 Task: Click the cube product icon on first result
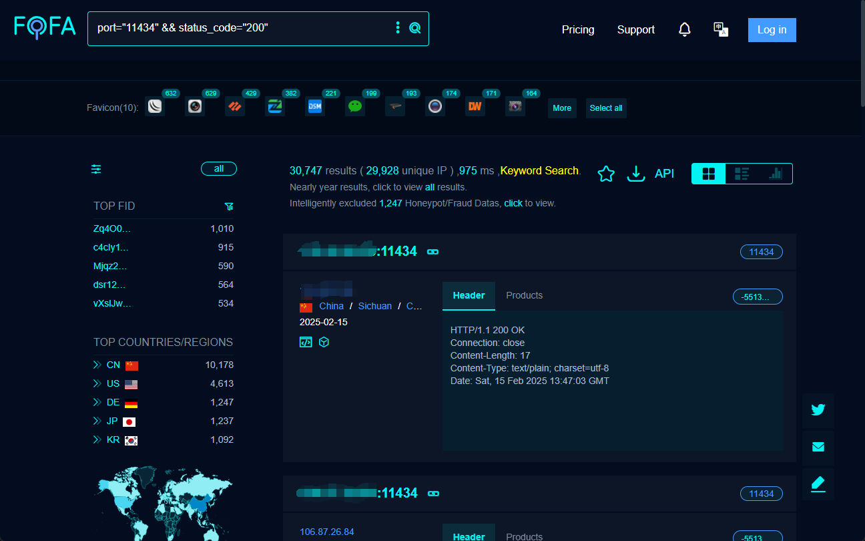point(324,341)
